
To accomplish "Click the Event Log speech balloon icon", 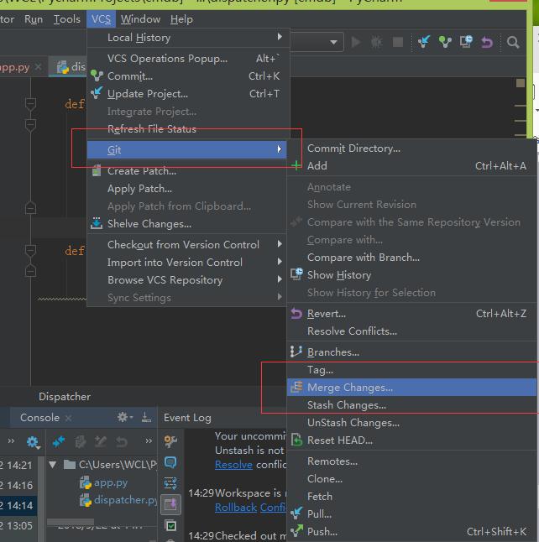I will pos(170,461).
